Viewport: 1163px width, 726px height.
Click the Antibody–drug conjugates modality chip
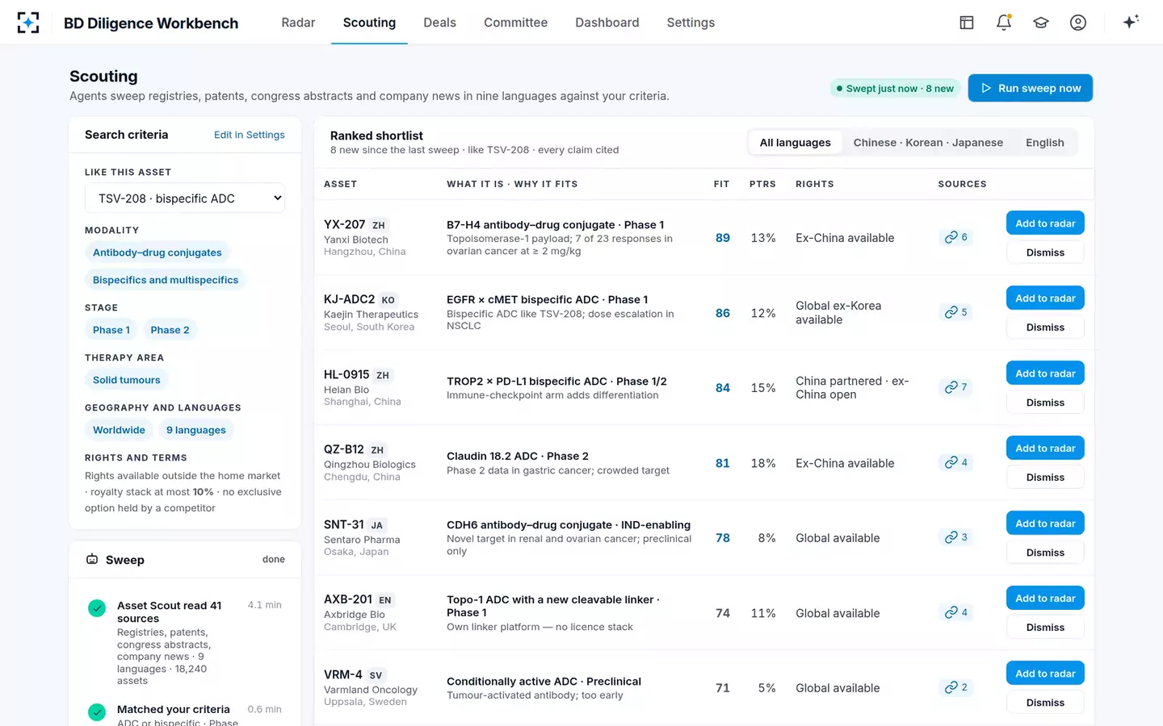157,252
